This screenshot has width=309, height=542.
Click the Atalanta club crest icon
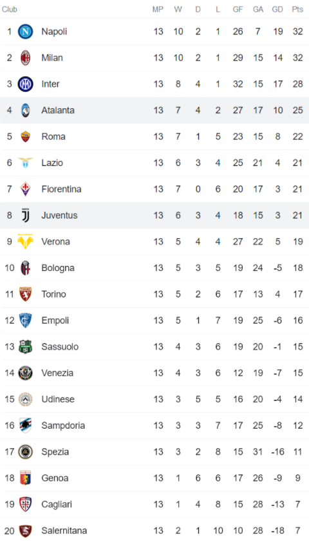click(25, 110)
